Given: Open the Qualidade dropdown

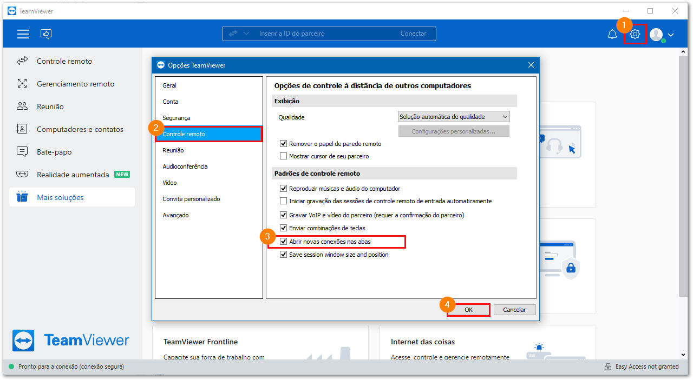Looking at the screenshot, I should [x=454, y=117].
